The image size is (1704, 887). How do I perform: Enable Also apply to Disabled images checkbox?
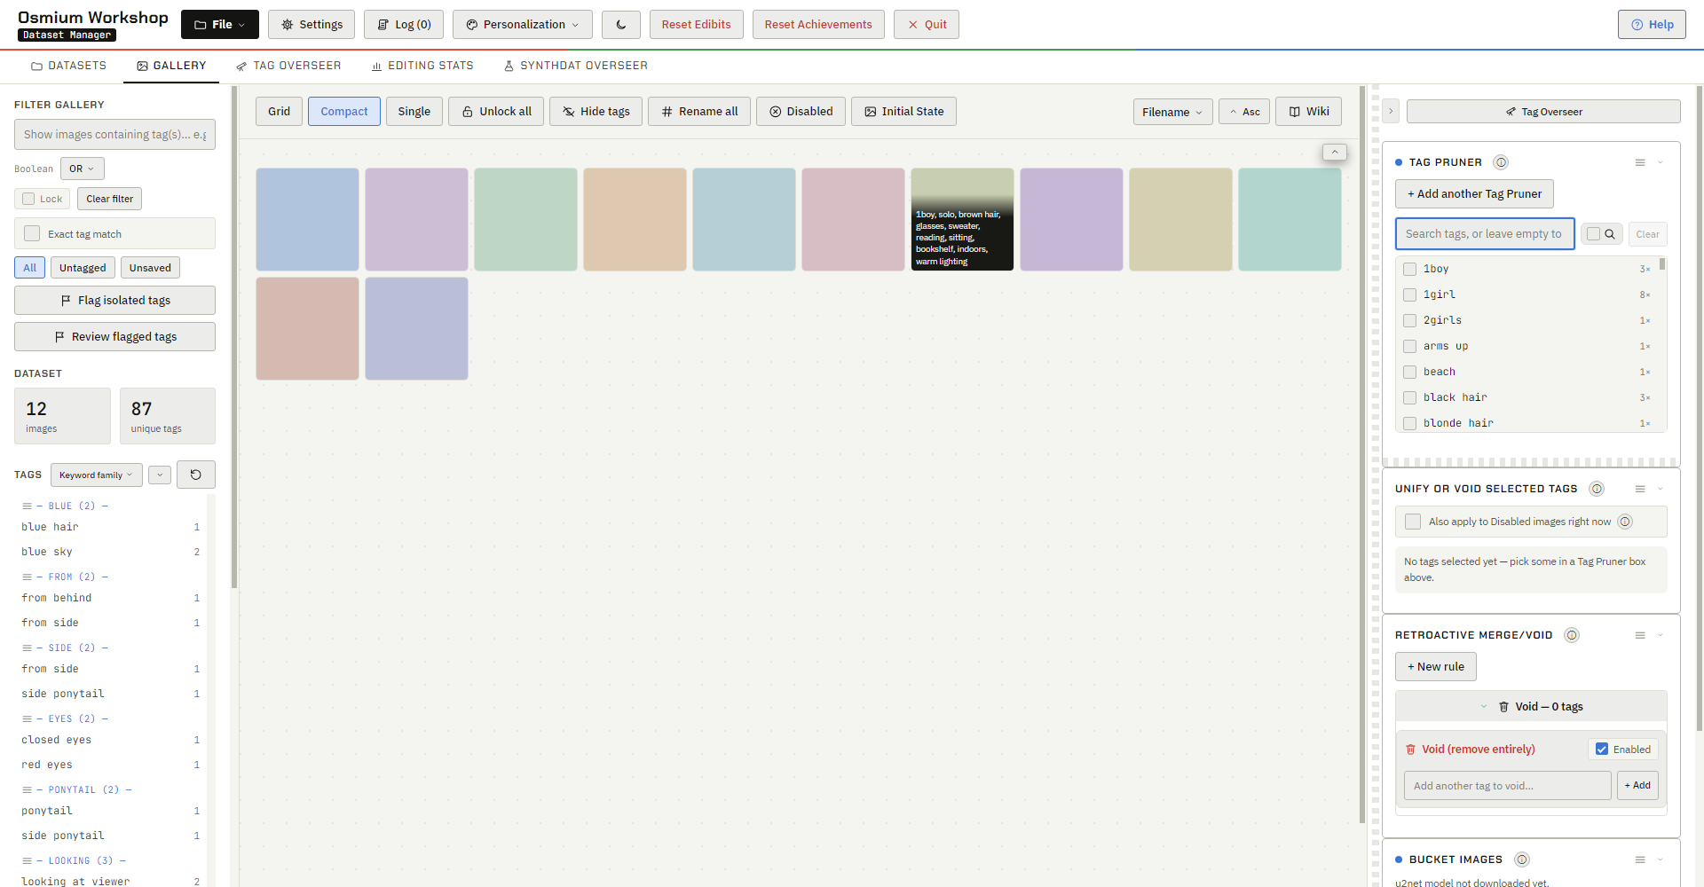click(x=1413, y=522)
